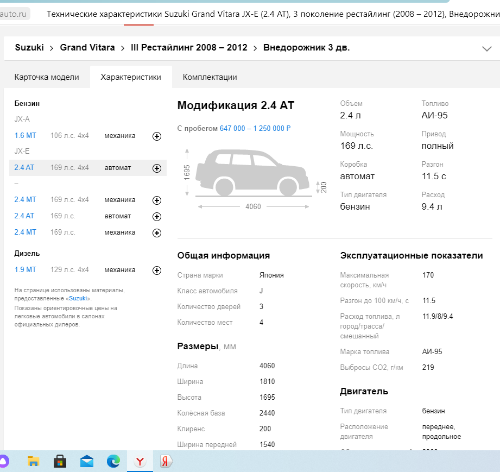Click the Дизель group label in sidebar
Image resolution: width=500 pixels, height=472 pixels.
[27, 254]
